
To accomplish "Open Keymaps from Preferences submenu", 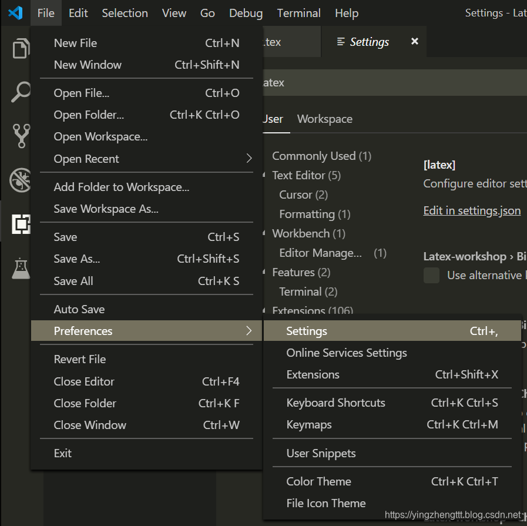I will point(392,424).
